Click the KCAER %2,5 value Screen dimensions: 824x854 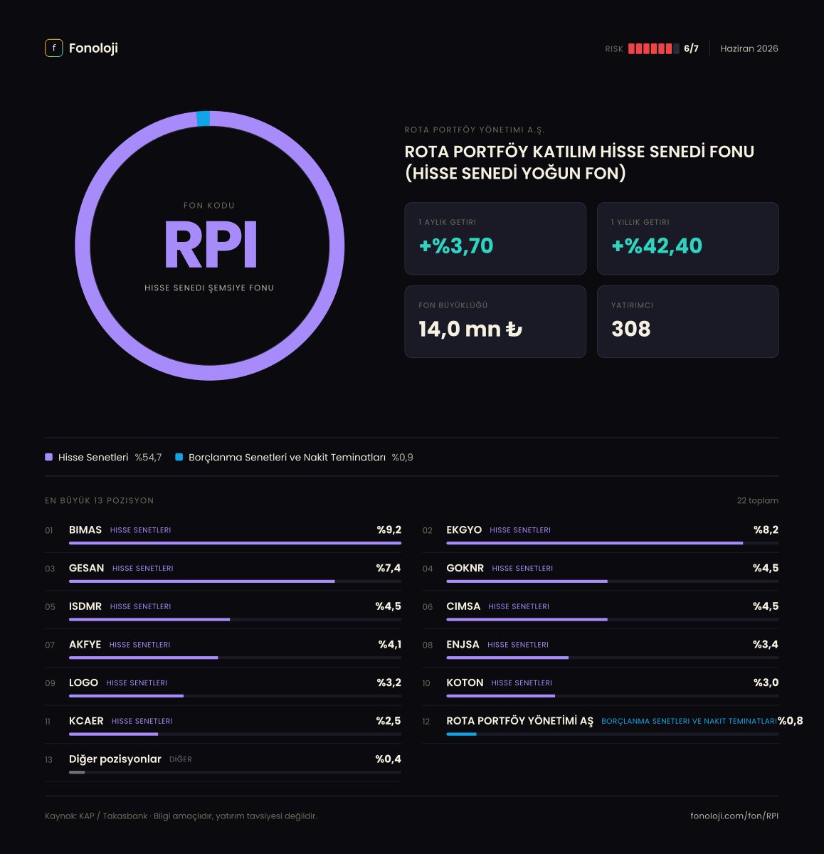pos(389,721)
